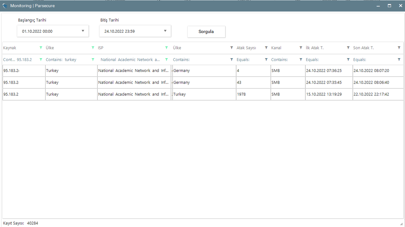Open filter icon in Atak Sayısı header

(x=266, y=48)
